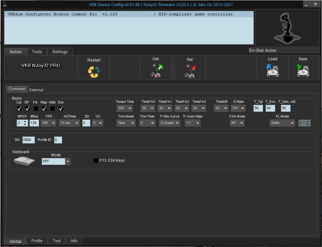Click the Load hard drive icon
Screen dimensions: 322x247
[x=273, y=70]
